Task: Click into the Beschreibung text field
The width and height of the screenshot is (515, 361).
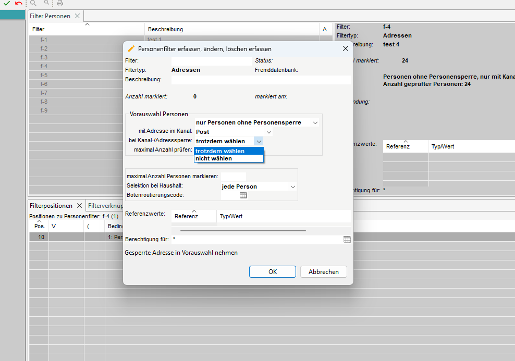Action: coord(261,80)
